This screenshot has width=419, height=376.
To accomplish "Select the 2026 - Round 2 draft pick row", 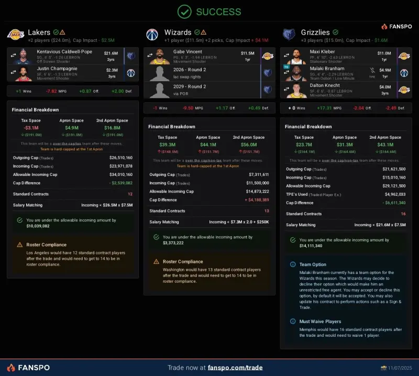I will [209, 73].
